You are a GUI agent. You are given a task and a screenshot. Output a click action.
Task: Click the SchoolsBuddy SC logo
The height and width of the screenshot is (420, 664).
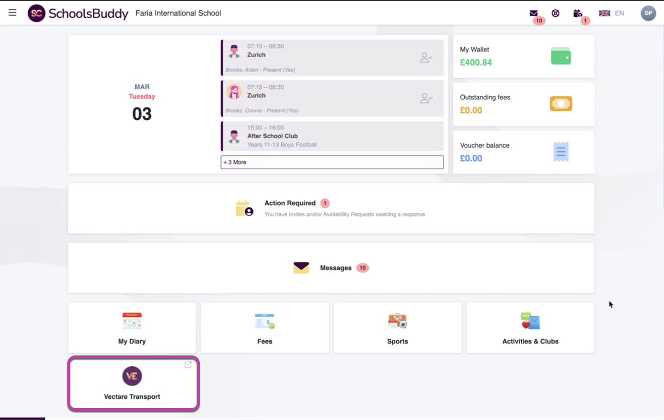pos(36,12)
